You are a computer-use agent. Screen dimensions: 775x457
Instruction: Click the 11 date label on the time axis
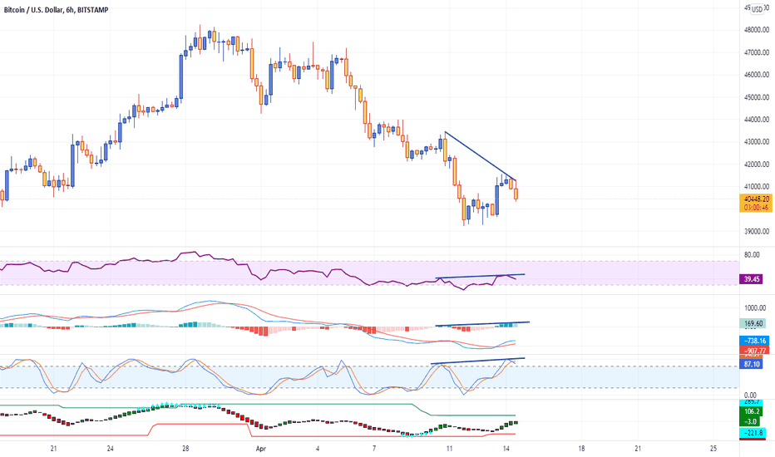coord(449,449)
